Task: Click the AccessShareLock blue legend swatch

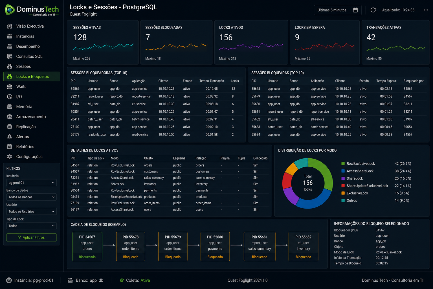Action: click(343, 171)
